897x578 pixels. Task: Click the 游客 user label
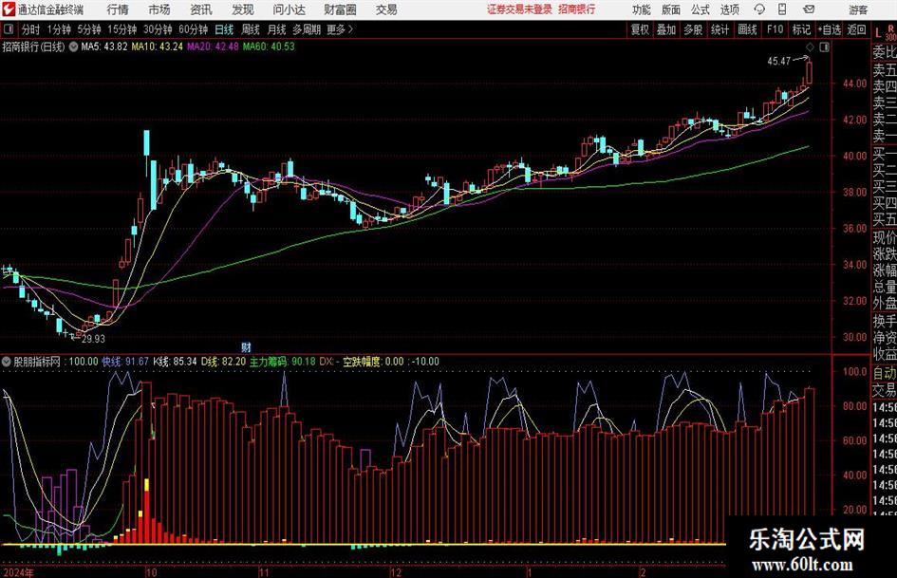point(858,9)
